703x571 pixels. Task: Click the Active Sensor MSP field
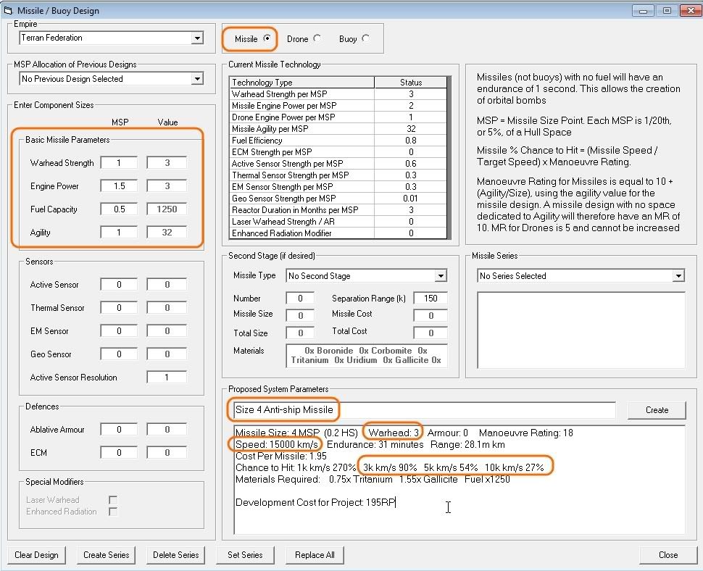pyautogui.click(x=119, y=285)
